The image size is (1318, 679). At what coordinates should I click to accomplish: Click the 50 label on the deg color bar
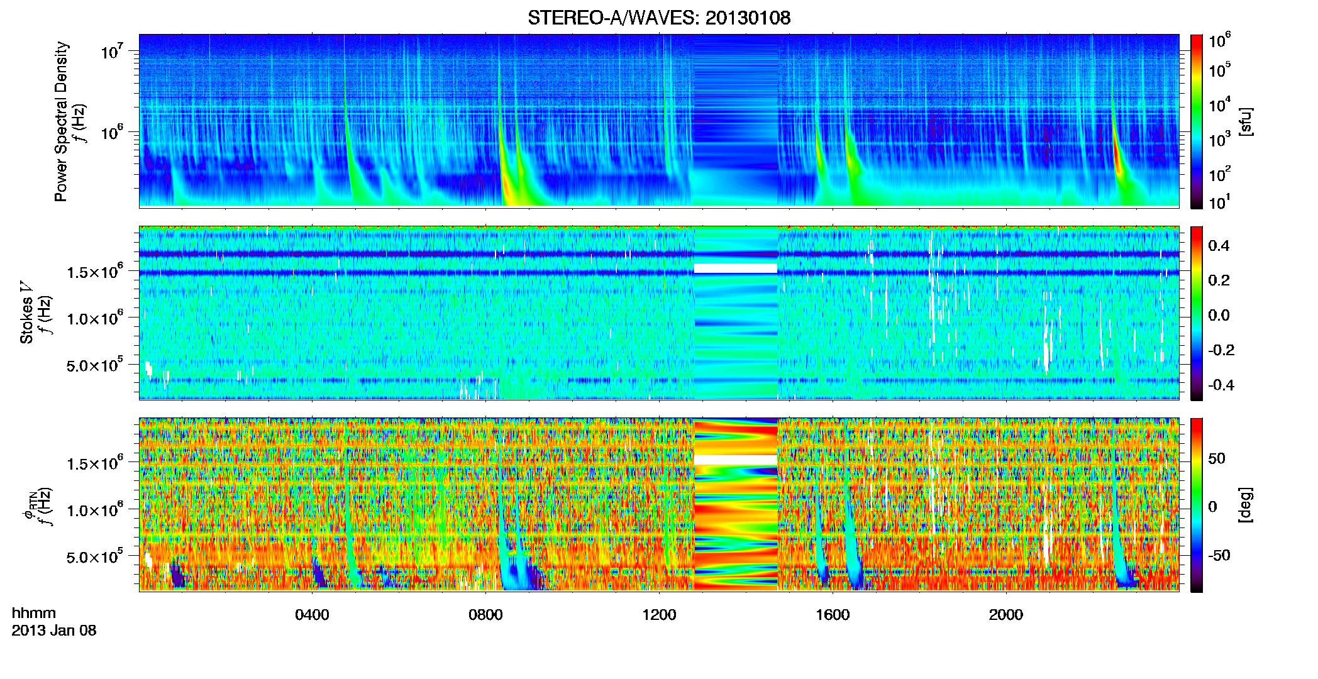point(1217,458)
